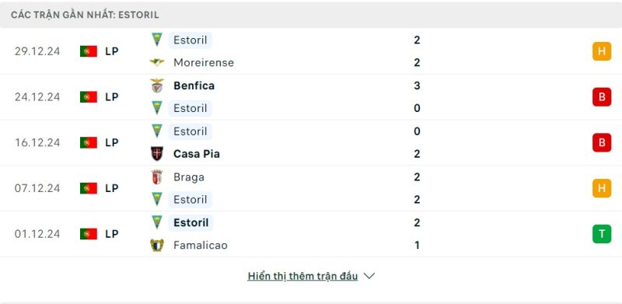Expand more matches using the chevron arrow
The width and height of the screenshot is (622, 304).
coord(369,276)
